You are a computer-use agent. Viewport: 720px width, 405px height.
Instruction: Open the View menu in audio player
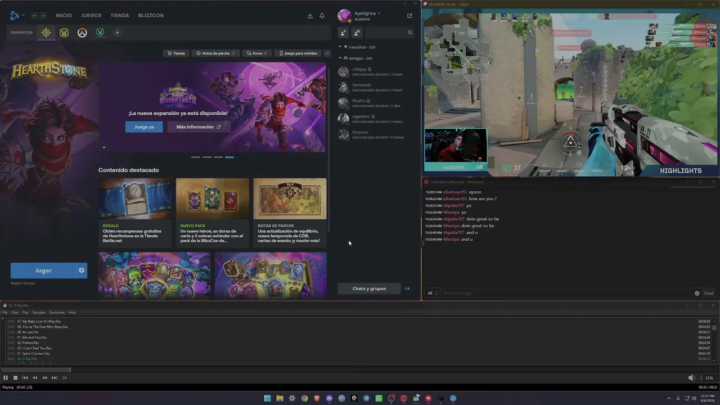pos(15,313)
